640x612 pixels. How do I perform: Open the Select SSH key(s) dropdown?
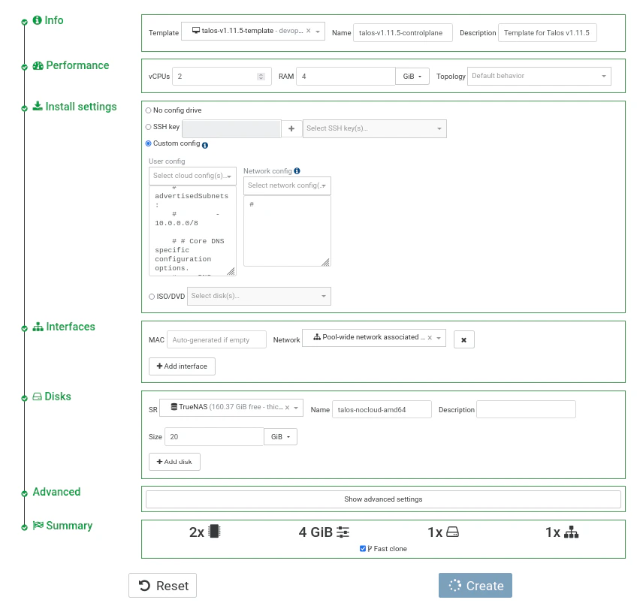coord(375,128)
